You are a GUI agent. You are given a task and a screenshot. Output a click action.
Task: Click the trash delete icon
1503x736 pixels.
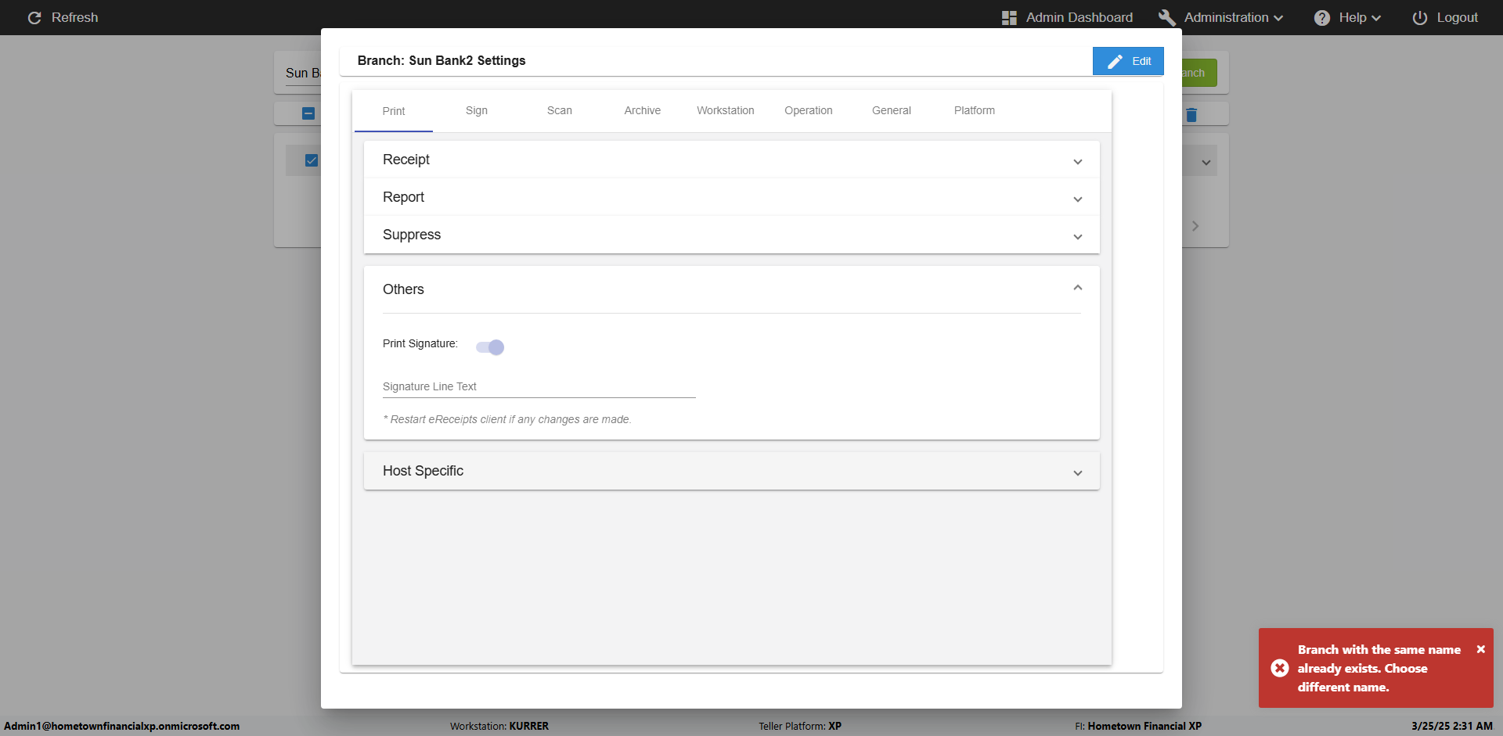pyautogui.click(x=1191, y=115)
